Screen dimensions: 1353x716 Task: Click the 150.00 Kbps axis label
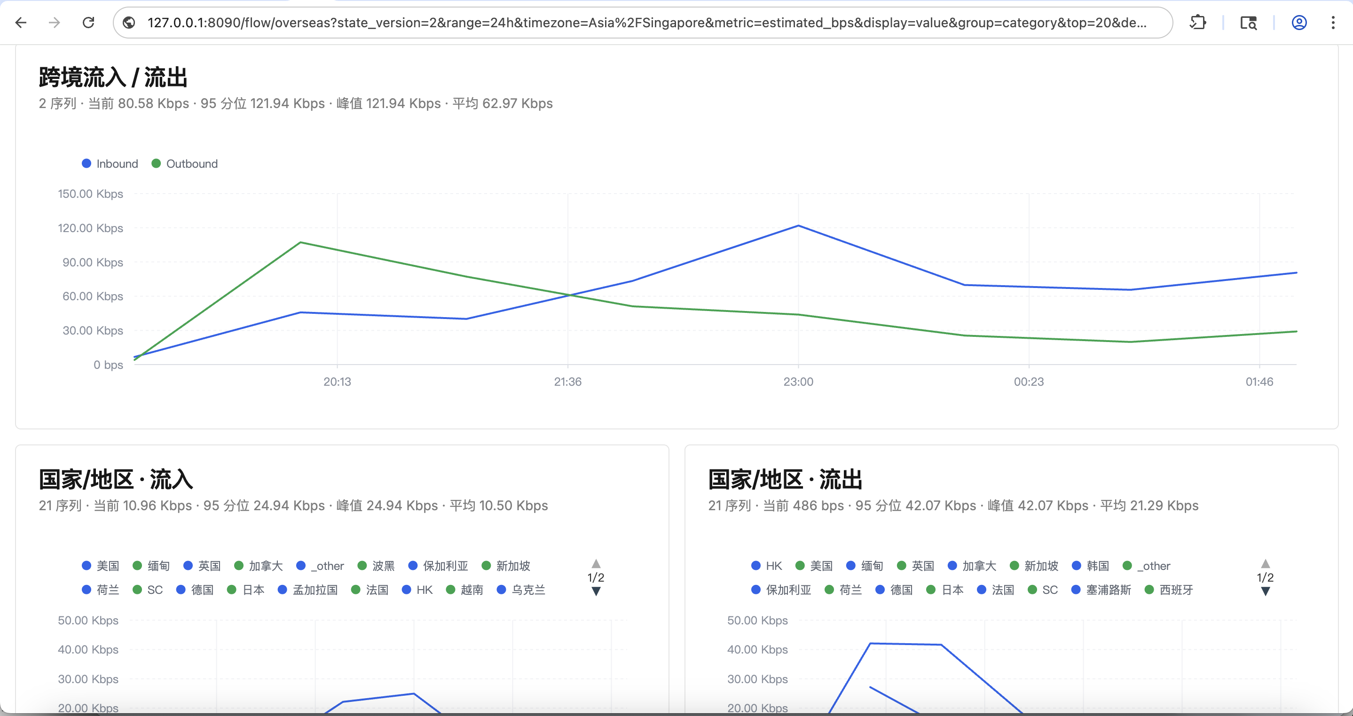90,194
